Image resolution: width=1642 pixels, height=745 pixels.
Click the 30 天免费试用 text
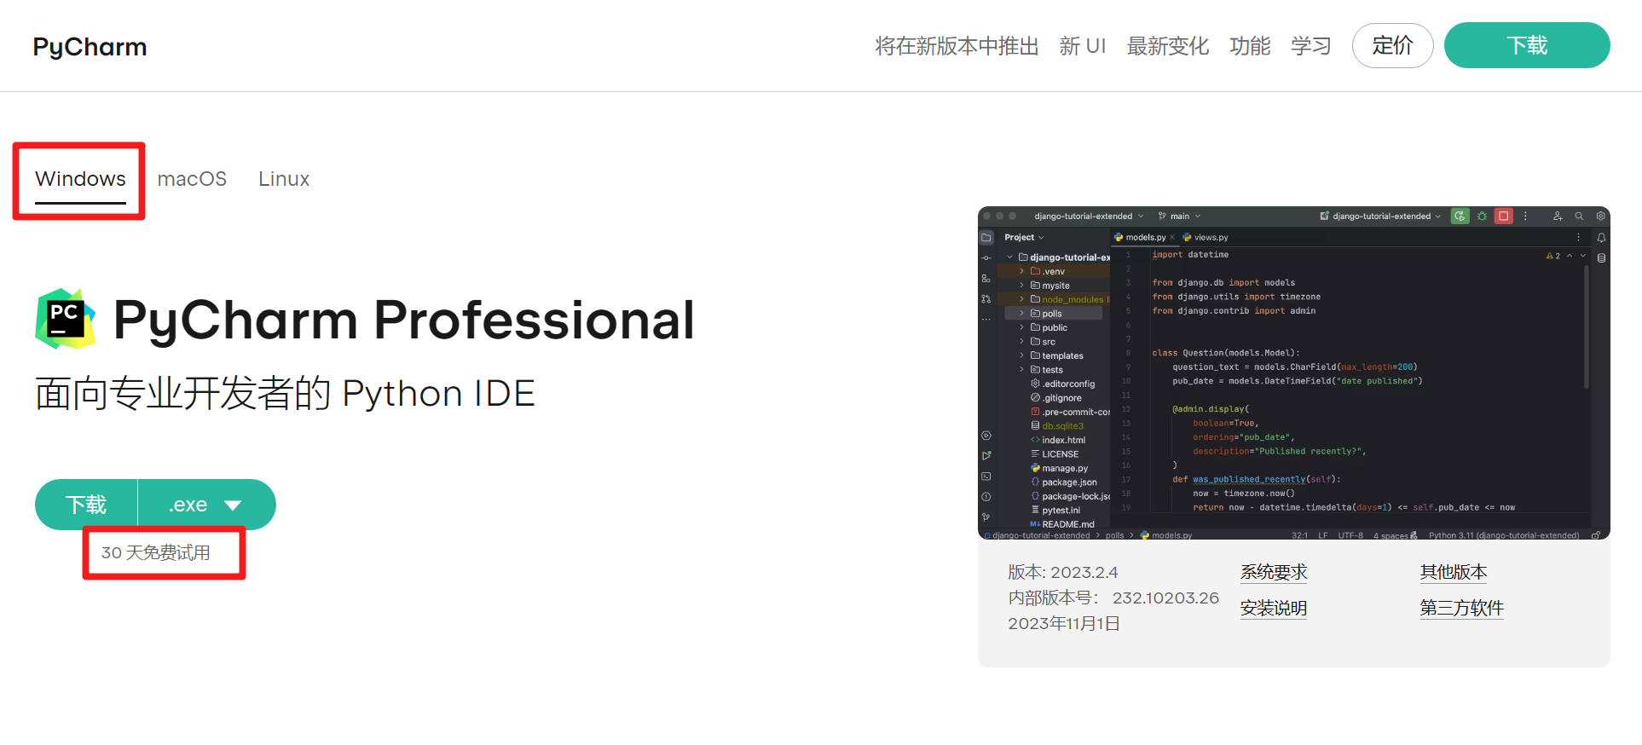pyautogui.click(x=156, y=553)
